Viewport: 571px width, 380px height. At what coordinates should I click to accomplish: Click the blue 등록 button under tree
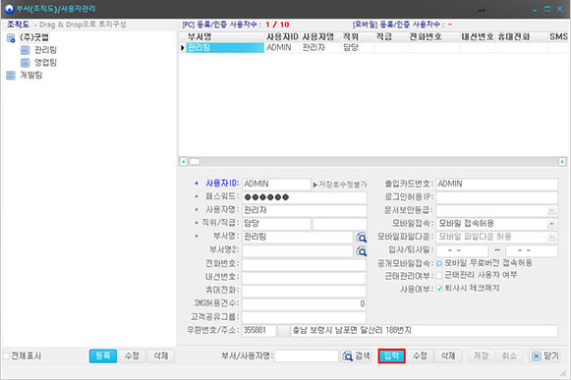click(103, 356)
